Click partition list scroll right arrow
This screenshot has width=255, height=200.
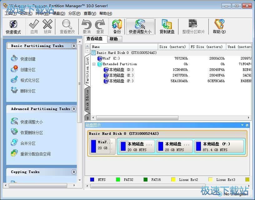(248, 118)
